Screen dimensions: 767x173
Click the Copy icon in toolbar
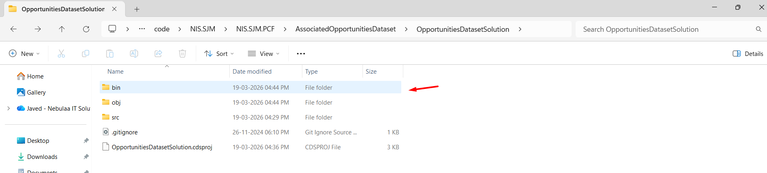tap(86, 54)
